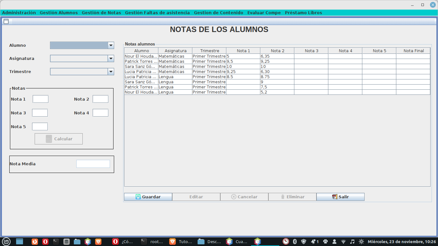438x246 pixels.
Task: Click the show desktop icon in taskbar
Action: point(20,242)
